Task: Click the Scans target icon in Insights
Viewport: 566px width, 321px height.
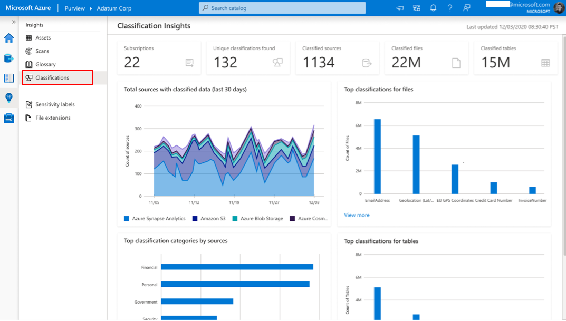Action: coord(42,51)
